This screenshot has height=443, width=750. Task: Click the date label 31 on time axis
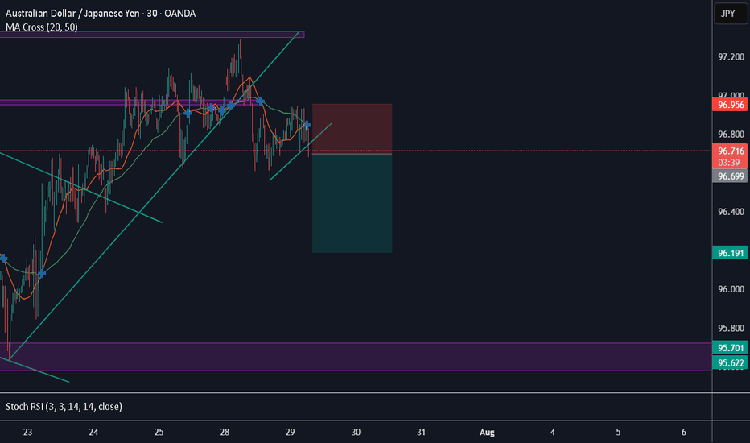click(x=421, y=432)
